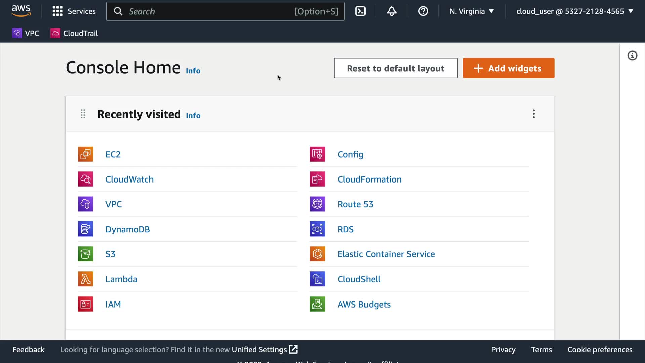The image size is (645, 363).
Task: Grab the Recently visited widget drag handle
Action: [83, 114]
